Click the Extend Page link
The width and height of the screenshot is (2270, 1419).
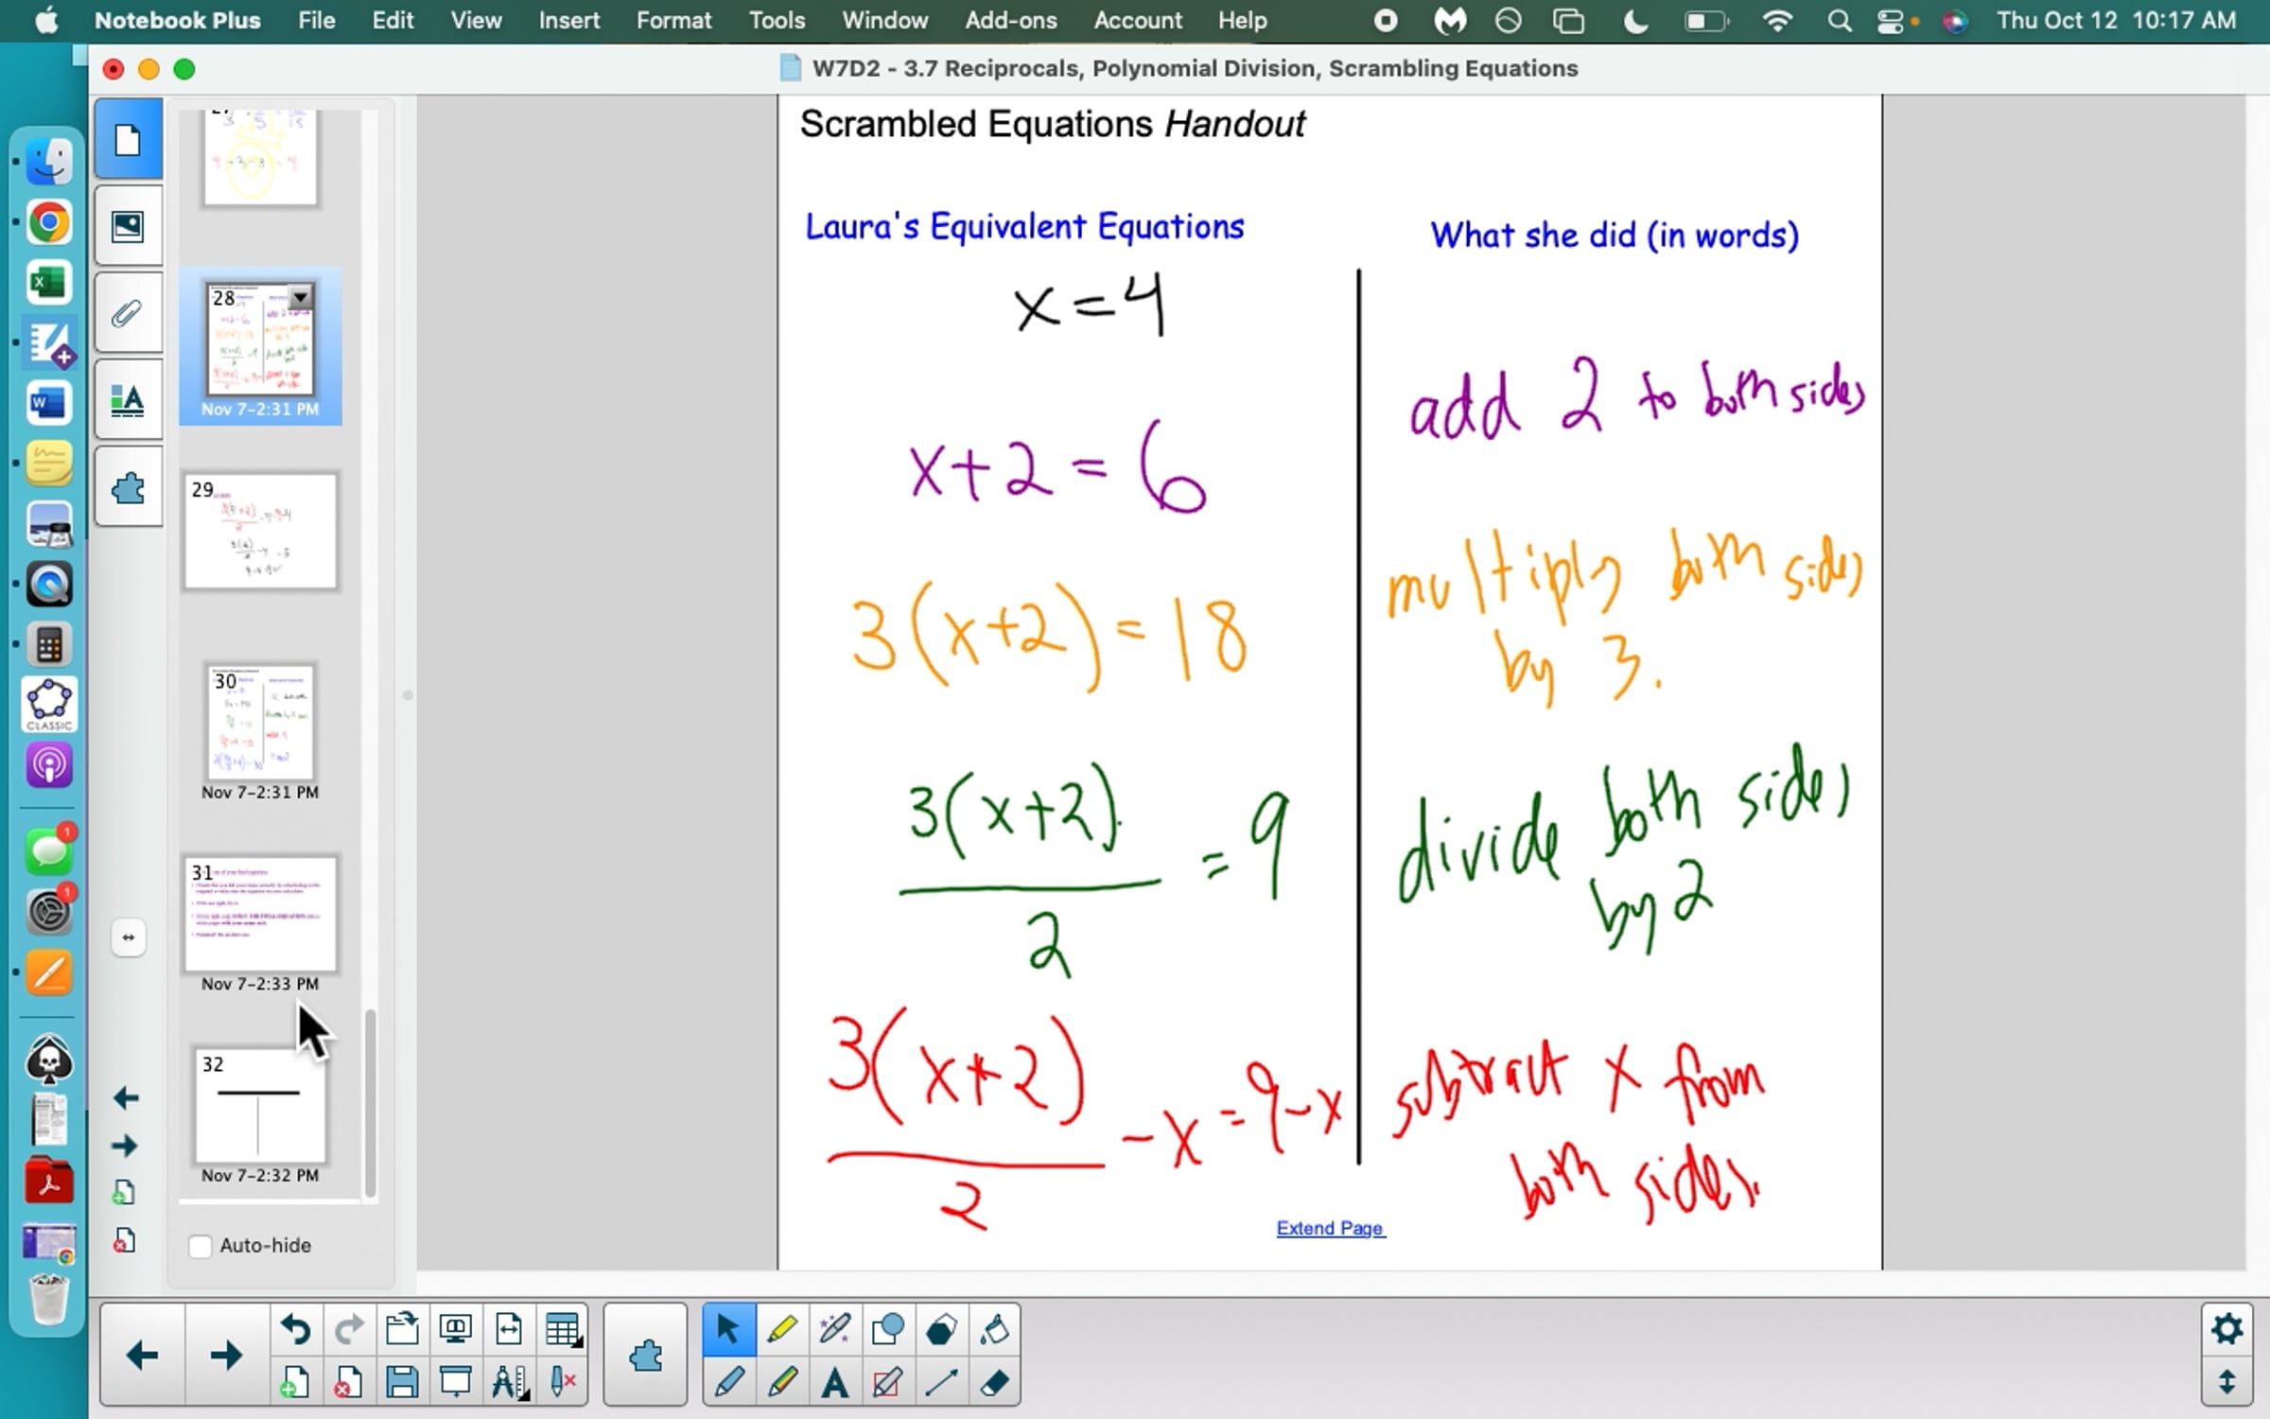pos(1330,1228)
